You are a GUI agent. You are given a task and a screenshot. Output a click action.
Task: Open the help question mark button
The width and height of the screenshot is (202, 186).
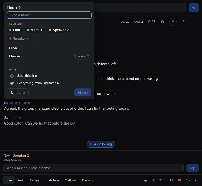coord(173,22)
